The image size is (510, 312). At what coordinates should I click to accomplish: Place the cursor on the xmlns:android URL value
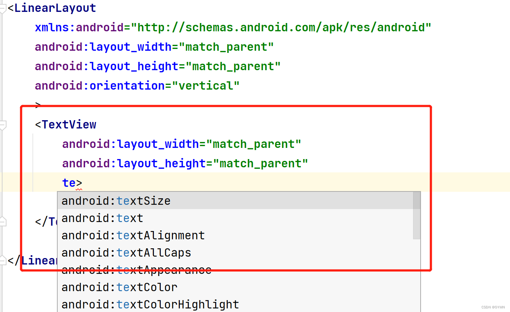(x=281, y=27)
